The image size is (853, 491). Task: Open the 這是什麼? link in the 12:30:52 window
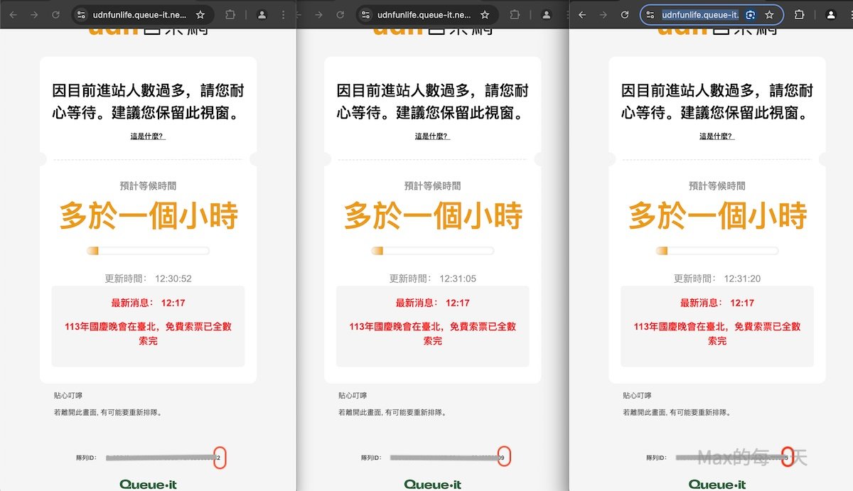tap(148, 136)
